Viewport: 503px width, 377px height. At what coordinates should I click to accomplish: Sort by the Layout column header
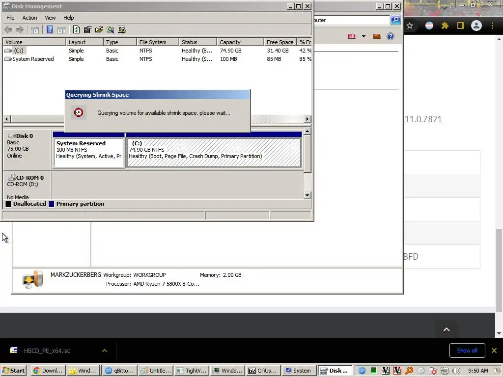pyautogui.click(x=84, y=42)
